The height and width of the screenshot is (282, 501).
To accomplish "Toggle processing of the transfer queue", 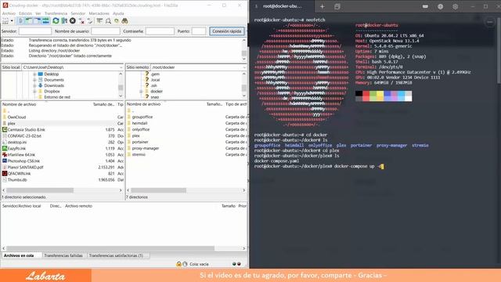I will click(x=64, y=21).
